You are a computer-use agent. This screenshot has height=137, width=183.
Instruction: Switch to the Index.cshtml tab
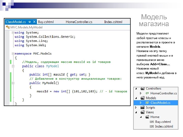click(x=113, y=22)
